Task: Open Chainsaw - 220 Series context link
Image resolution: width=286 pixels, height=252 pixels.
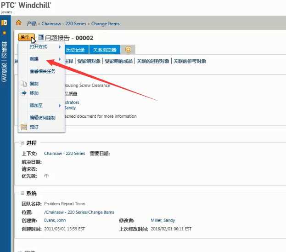Action: tap(65, 153)
